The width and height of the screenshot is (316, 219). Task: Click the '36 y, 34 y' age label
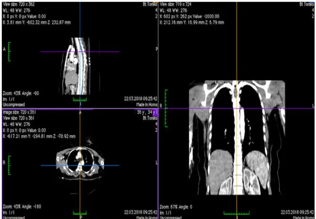coord(147,112)
